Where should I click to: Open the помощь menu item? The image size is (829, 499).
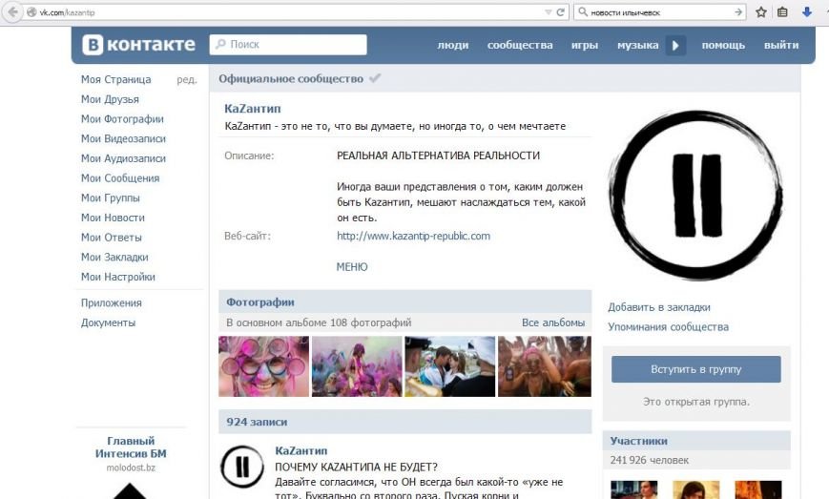click(723, 45)
